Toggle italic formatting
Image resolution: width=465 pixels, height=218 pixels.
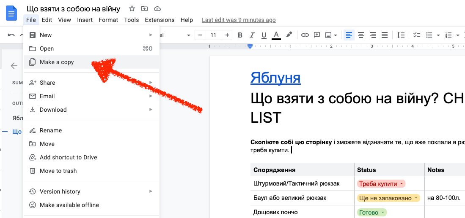[252, 35]
